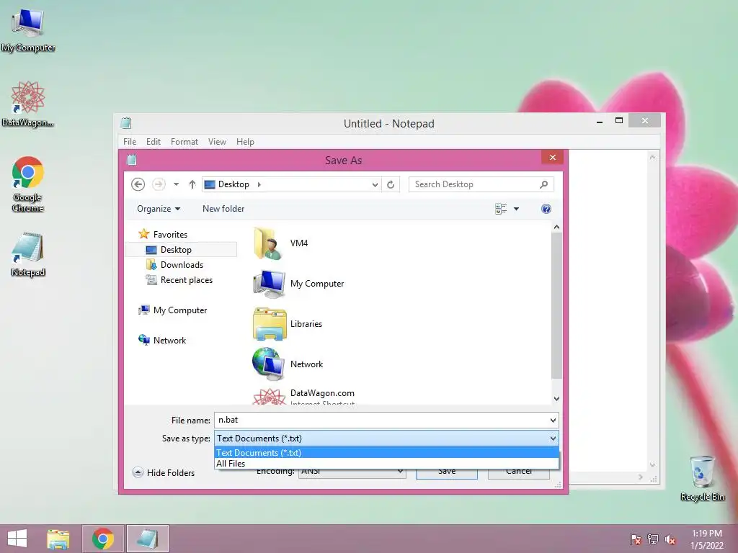Click the Save As dialog notepad icon

pos(132,160)
